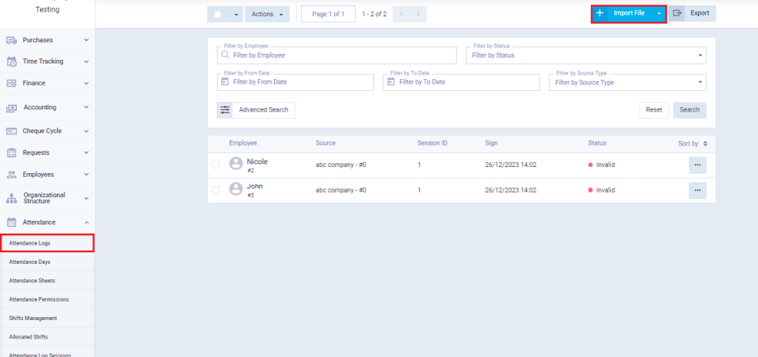Viewport: 758px width, 357px height.
Task: Open the Import File dropdown arrow
Action: [x=659, y=14]
